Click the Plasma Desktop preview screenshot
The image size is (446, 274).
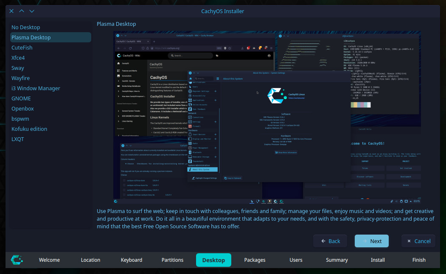point(267,117)
